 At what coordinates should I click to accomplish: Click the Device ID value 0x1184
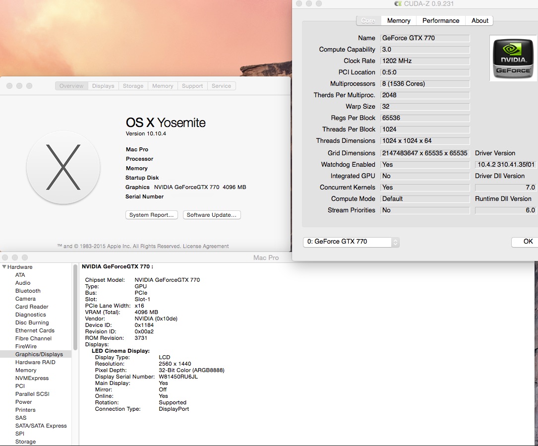[x=144, y=325]
